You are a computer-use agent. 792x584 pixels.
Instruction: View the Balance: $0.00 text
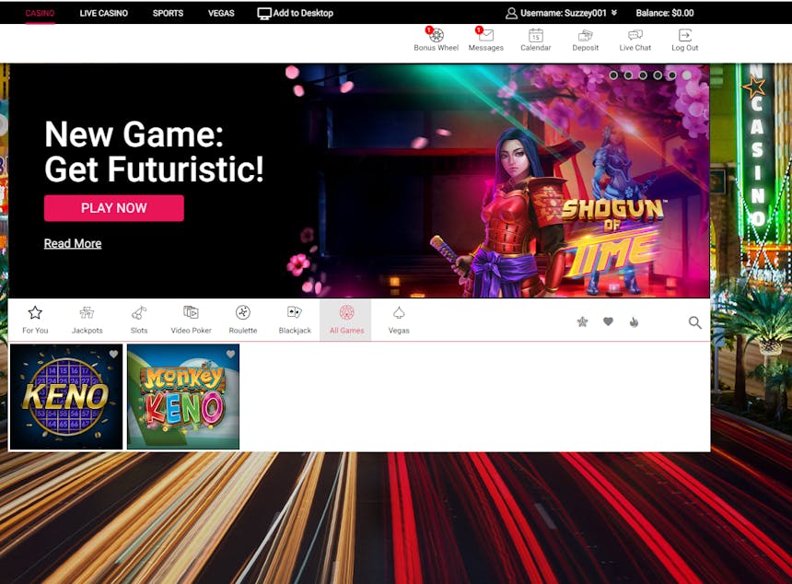[665, 13]
